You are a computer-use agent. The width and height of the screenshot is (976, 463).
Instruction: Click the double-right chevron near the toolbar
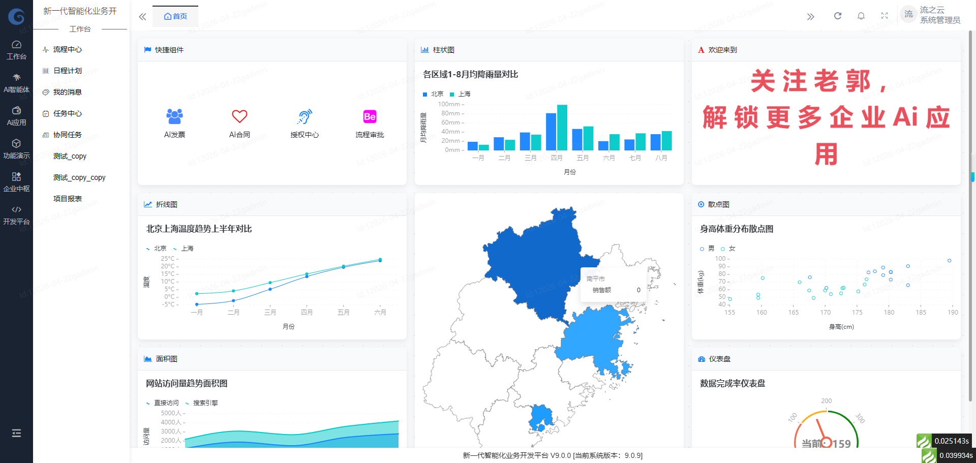click(x=811, y=16)
